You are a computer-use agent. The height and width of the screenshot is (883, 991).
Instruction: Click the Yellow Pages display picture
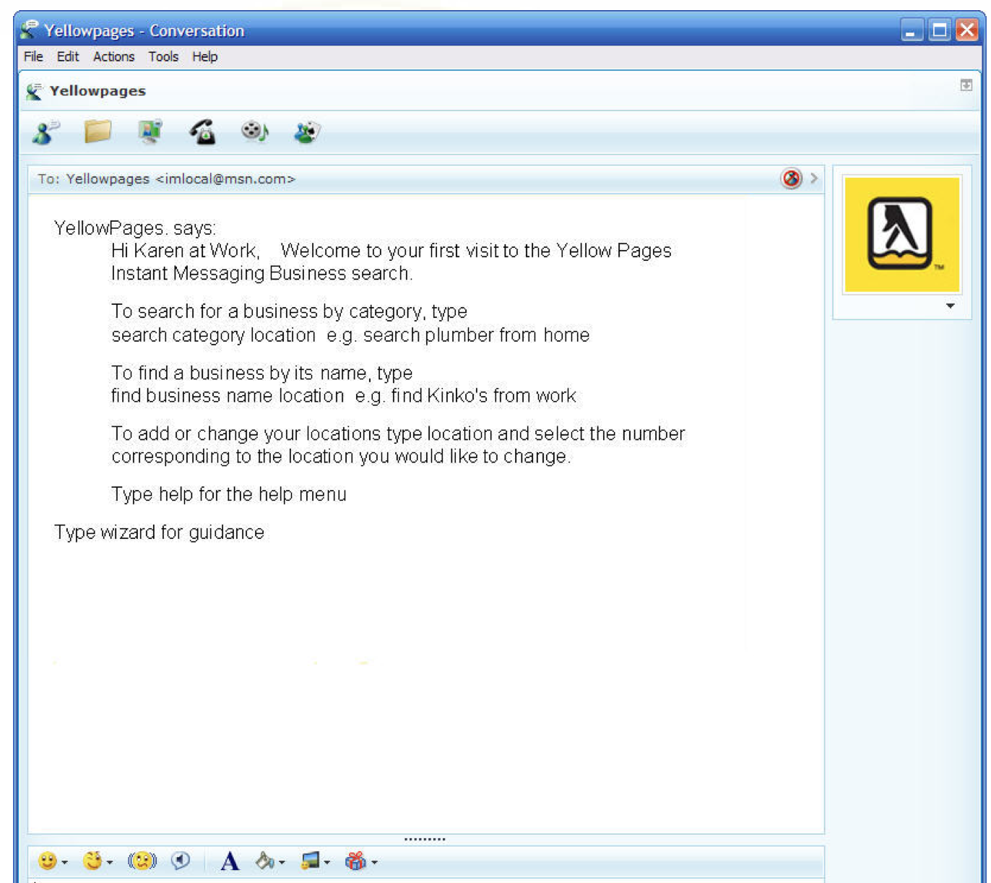pos(902,235)
